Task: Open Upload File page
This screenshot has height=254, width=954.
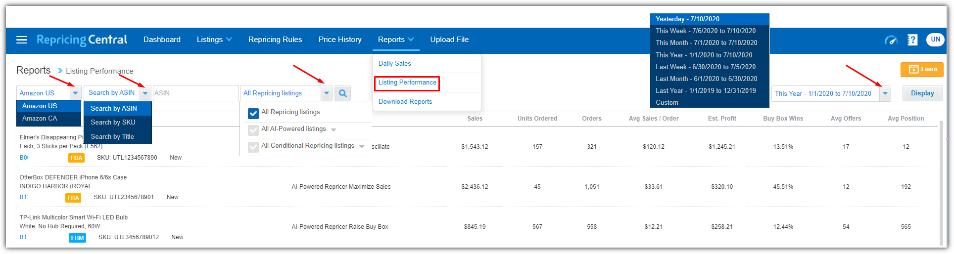Action: click(x=449, y=40)
